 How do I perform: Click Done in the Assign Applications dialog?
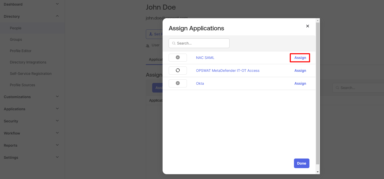[302, 163]
